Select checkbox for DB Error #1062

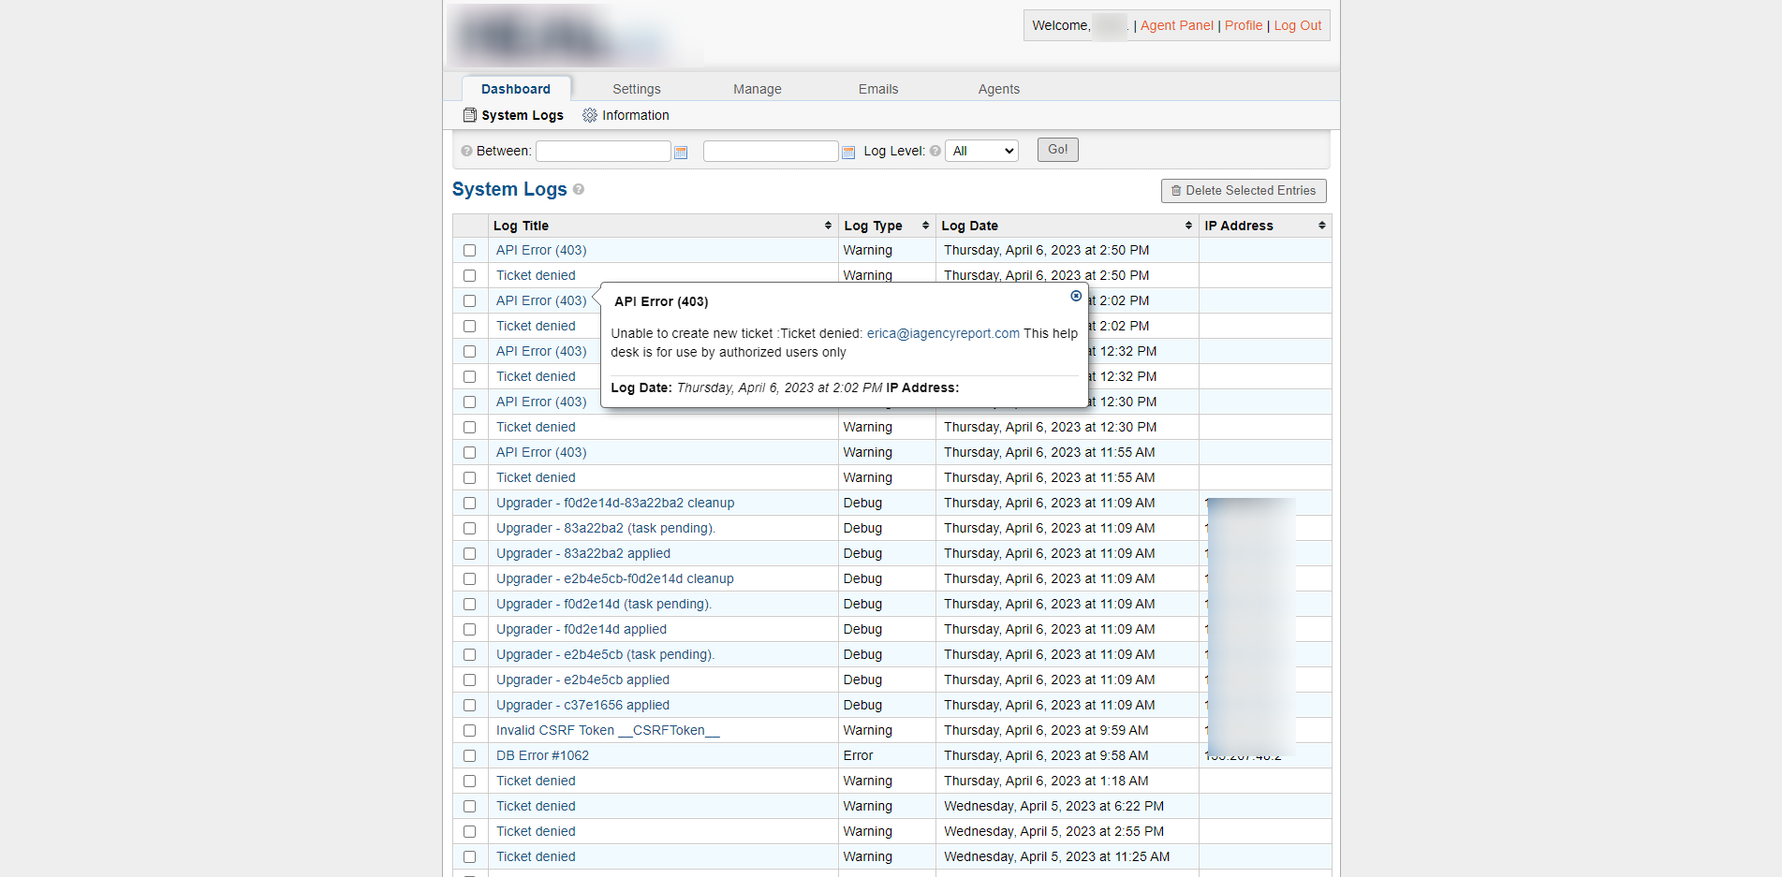(470, 756)
